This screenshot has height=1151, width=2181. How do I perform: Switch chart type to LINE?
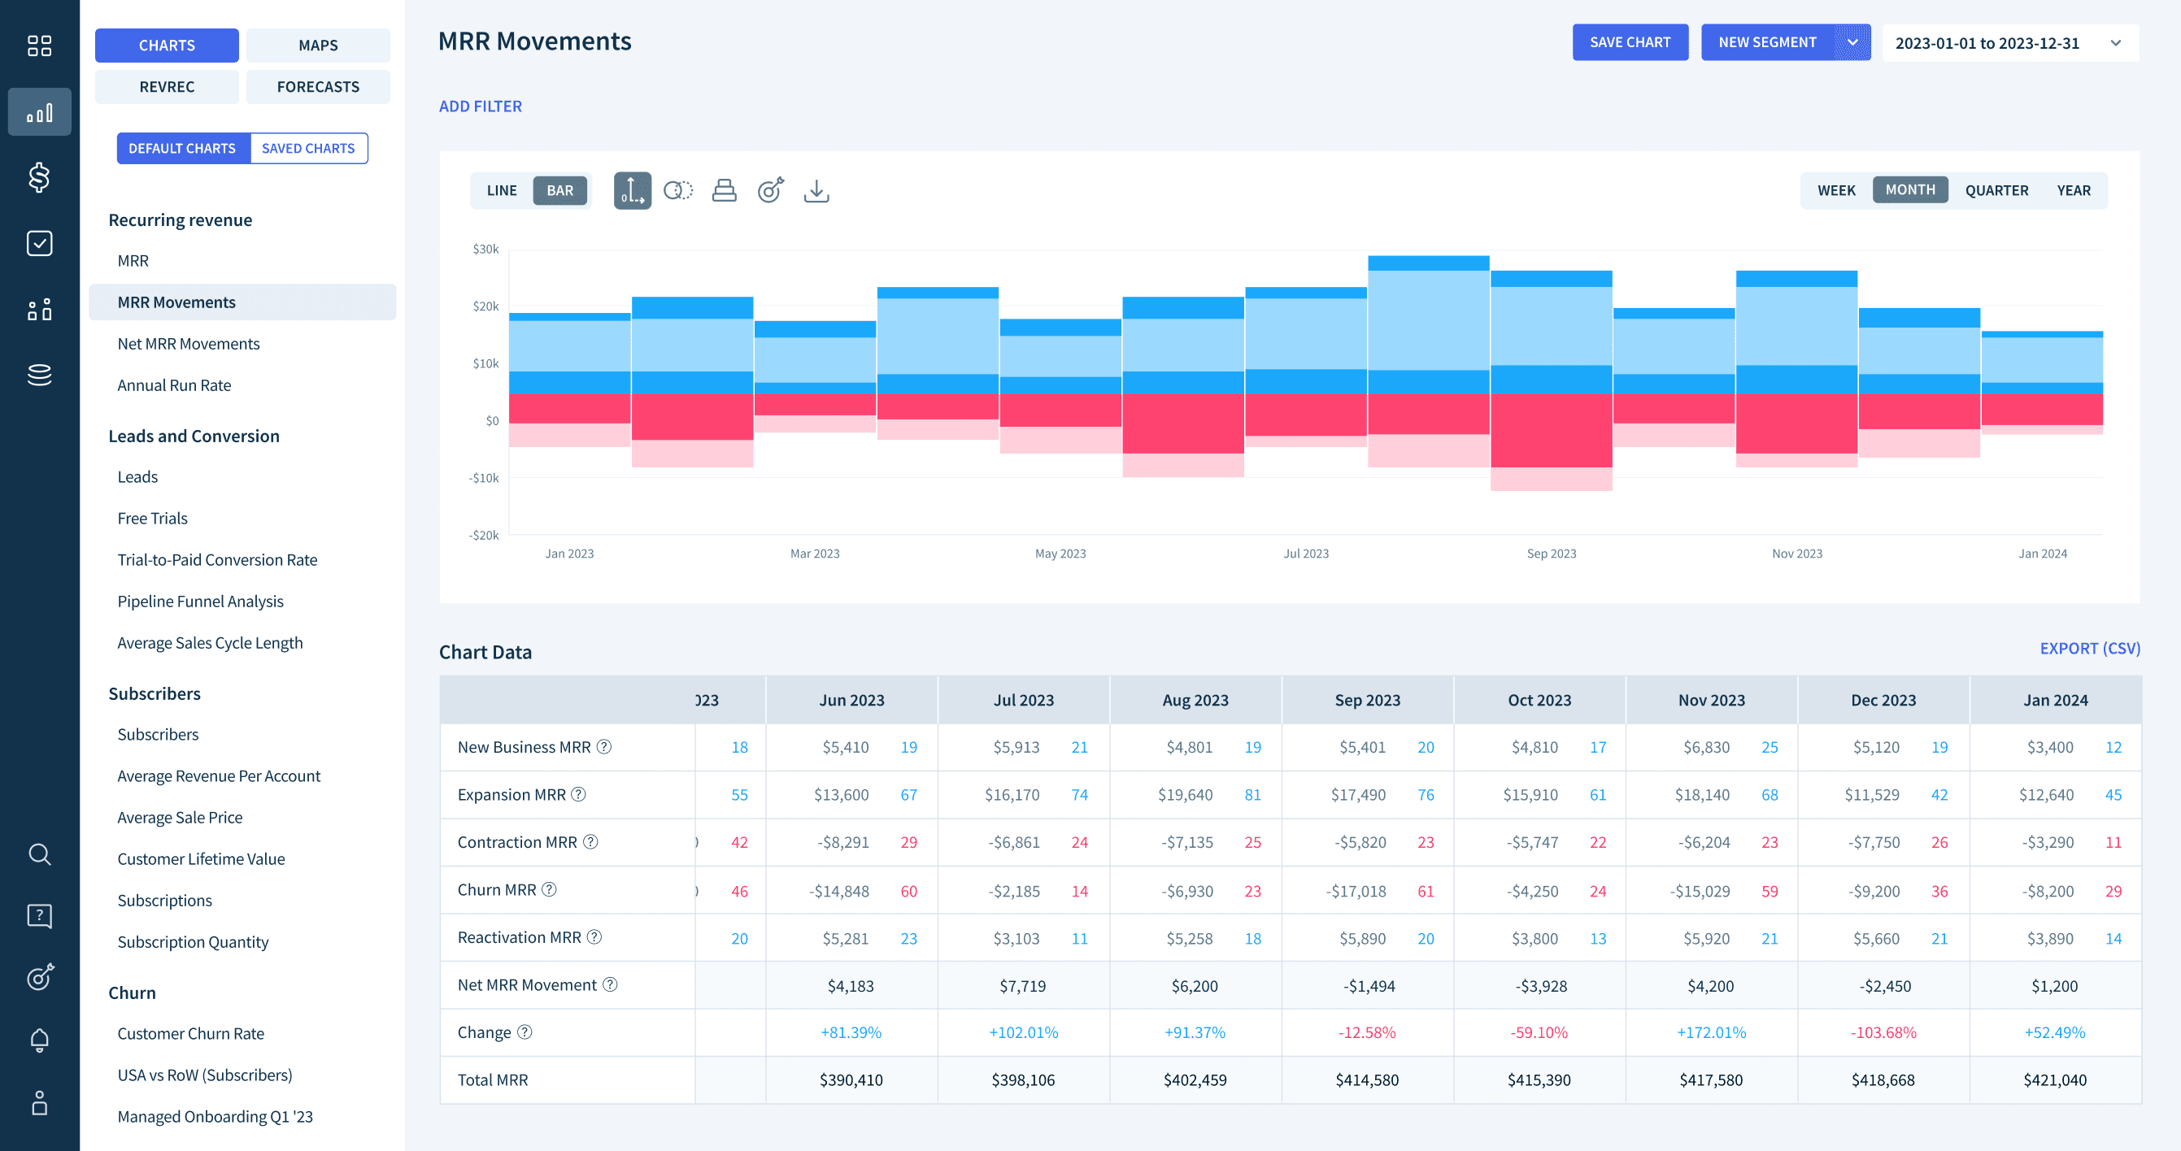point(501,191)
